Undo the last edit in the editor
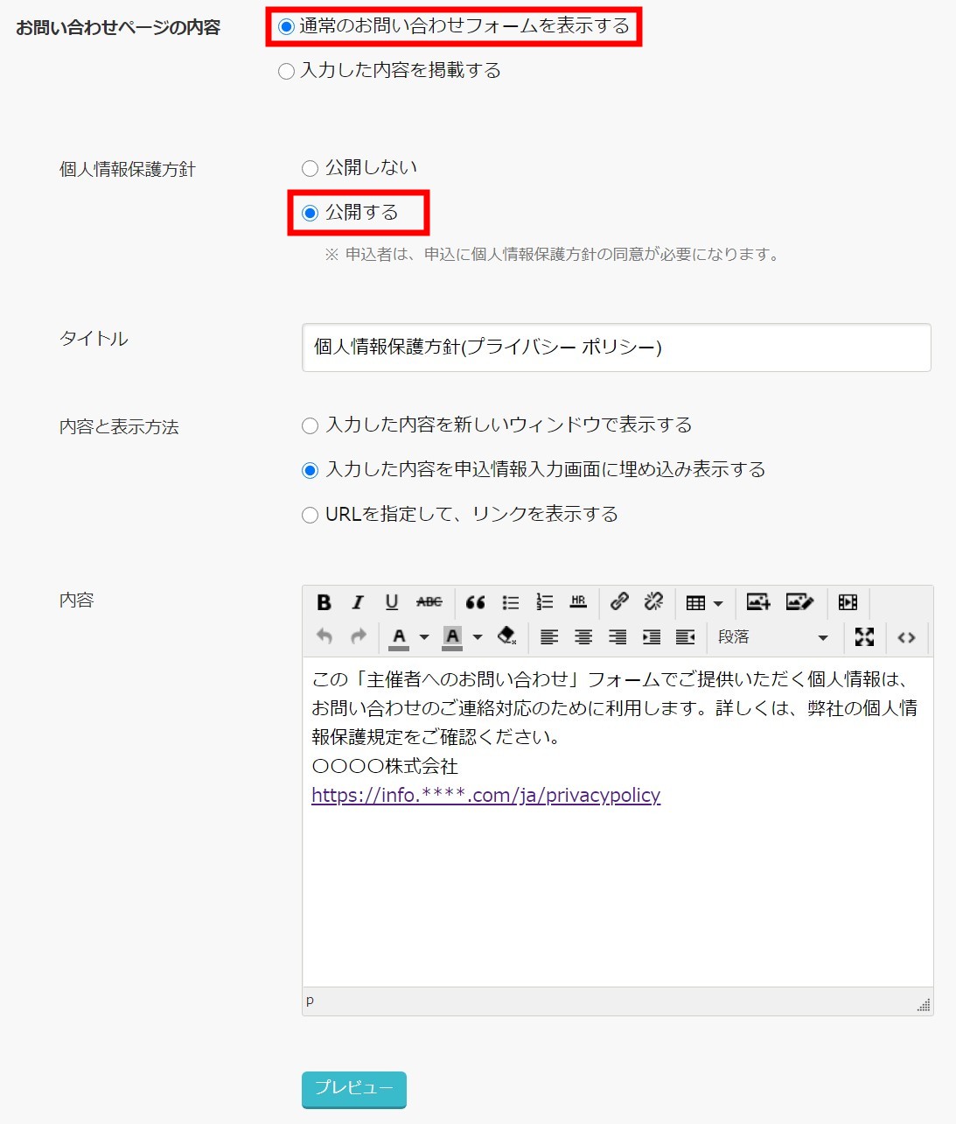The height and width of the screenshot is (1124, 956). [324, 637]
